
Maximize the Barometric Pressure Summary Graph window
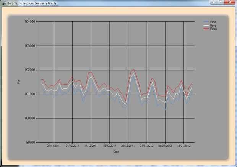[221, 2]
